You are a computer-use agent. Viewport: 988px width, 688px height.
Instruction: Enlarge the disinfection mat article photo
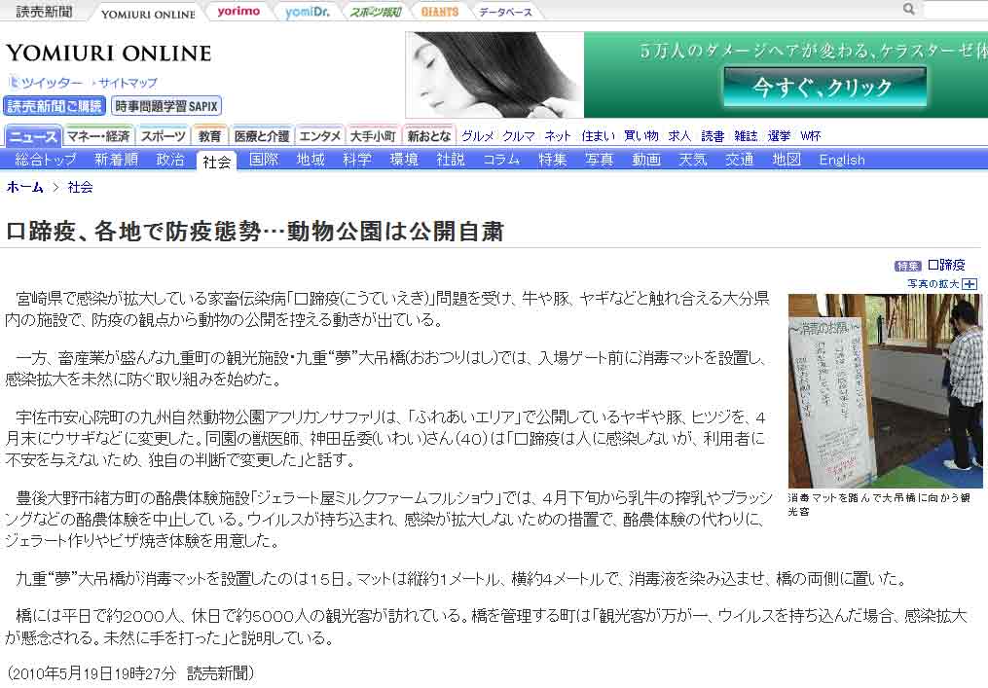click(x=885, y=390)
